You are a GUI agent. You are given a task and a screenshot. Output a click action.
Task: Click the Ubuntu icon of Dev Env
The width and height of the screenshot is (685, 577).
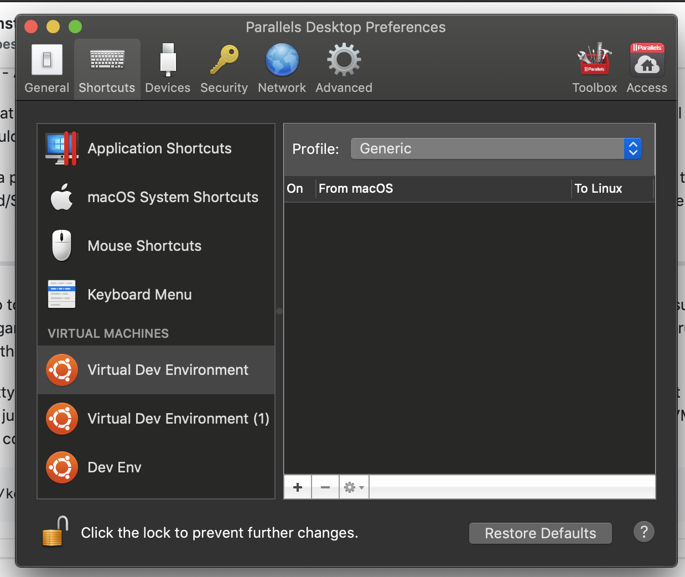click(x=62, y=467)
